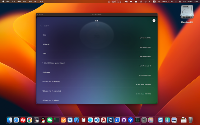The height and width of the screenshot is (125, 200).
Task: Open the 显示 (View) menu
Action: [25, 2]
